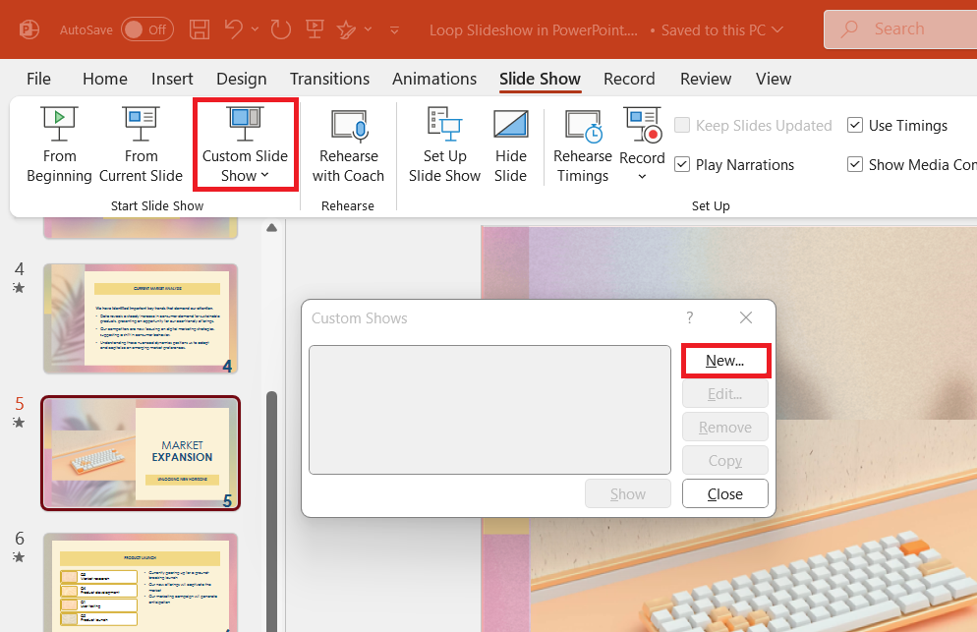This screenshot has height=632, width=977.
Task: Open Customize Quick Access Toolbar dropdown
Action: coord(394,29)
